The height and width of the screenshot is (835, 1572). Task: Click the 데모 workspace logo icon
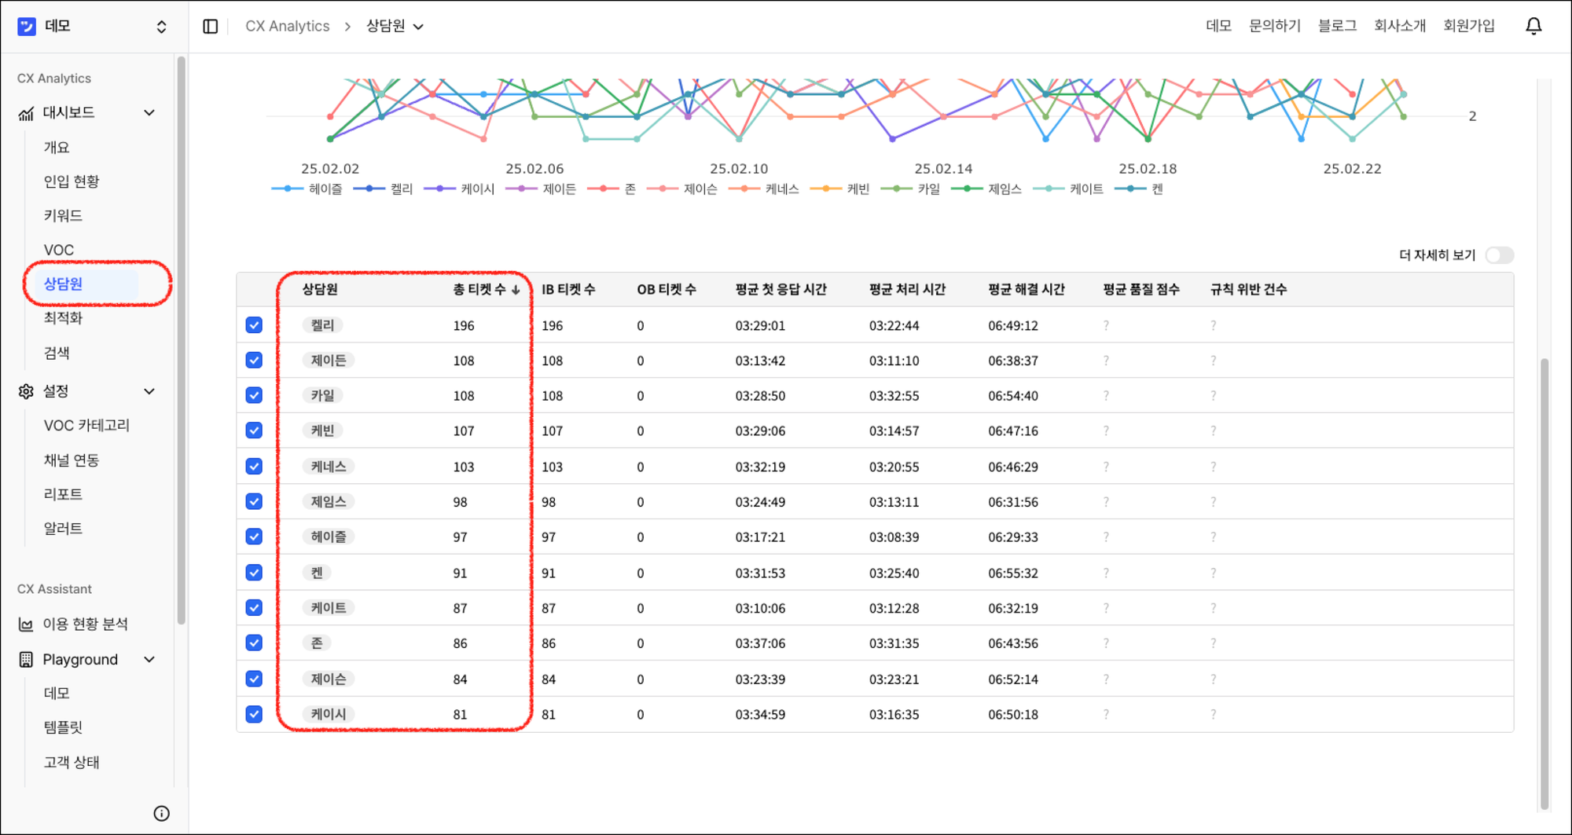(x=25, y=25)
